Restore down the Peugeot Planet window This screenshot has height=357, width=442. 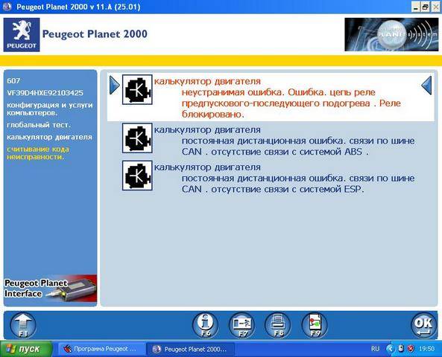[425, 7]
